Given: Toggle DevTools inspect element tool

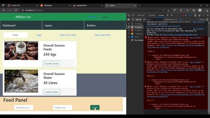Looking at the screenshot, I should [129, 15].
